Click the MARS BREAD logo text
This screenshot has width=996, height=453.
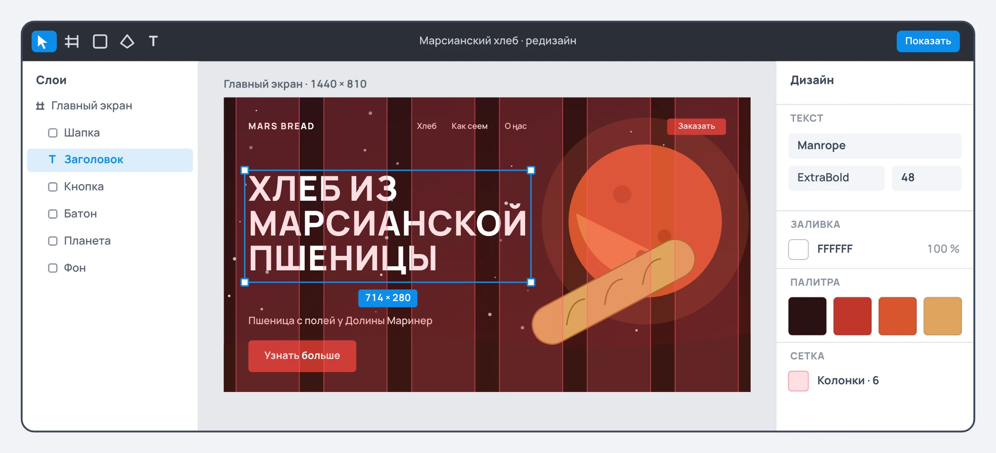click(281, 126)
